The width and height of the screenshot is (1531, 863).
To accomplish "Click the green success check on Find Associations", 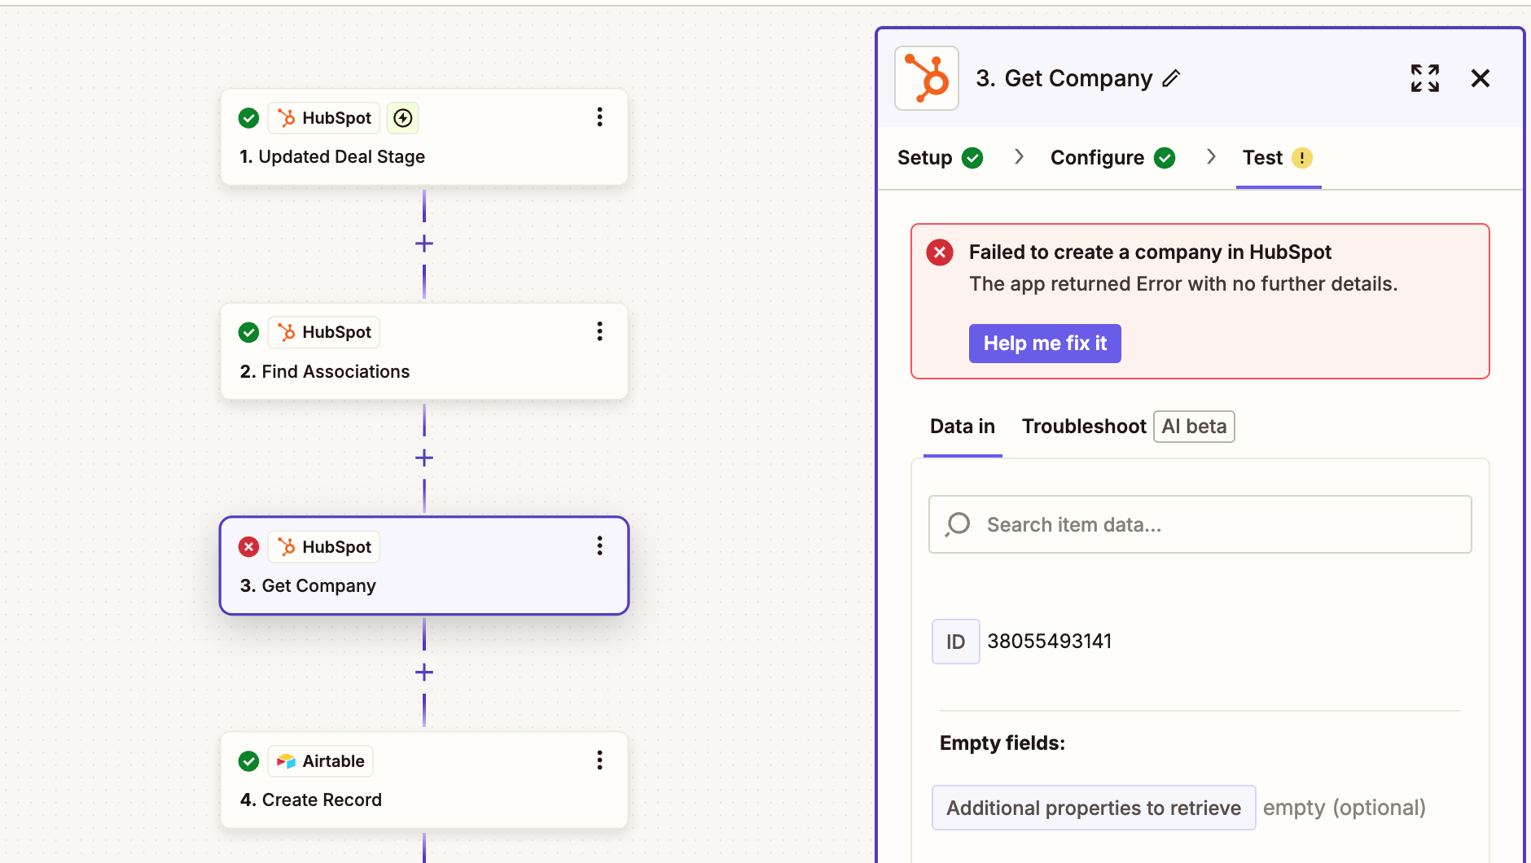I will 248,332.
